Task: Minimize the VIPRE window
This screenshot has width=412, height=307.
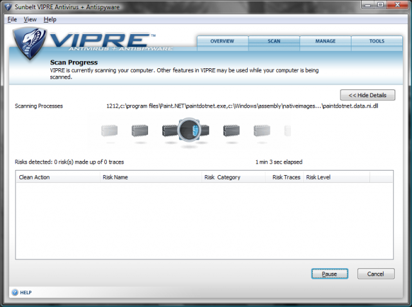Action: pyautogui.click(x=368, y=5)
